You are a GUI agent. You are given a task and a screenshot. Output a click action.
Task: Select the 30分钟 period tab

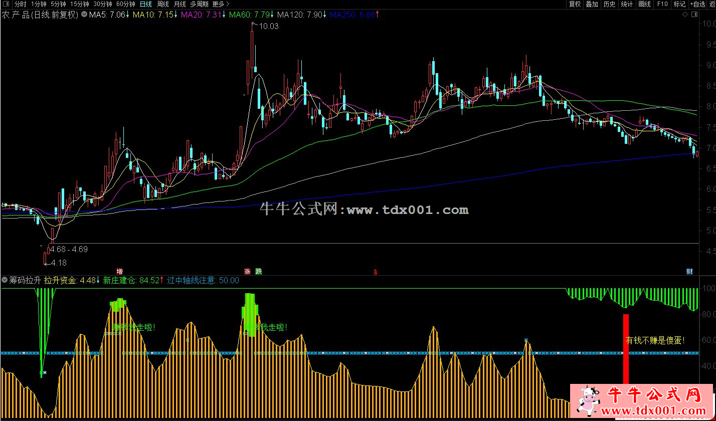(x=103, y=4)
